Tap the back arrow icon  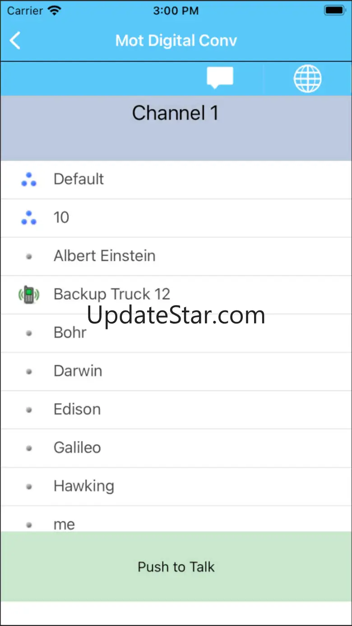[15, 41]
